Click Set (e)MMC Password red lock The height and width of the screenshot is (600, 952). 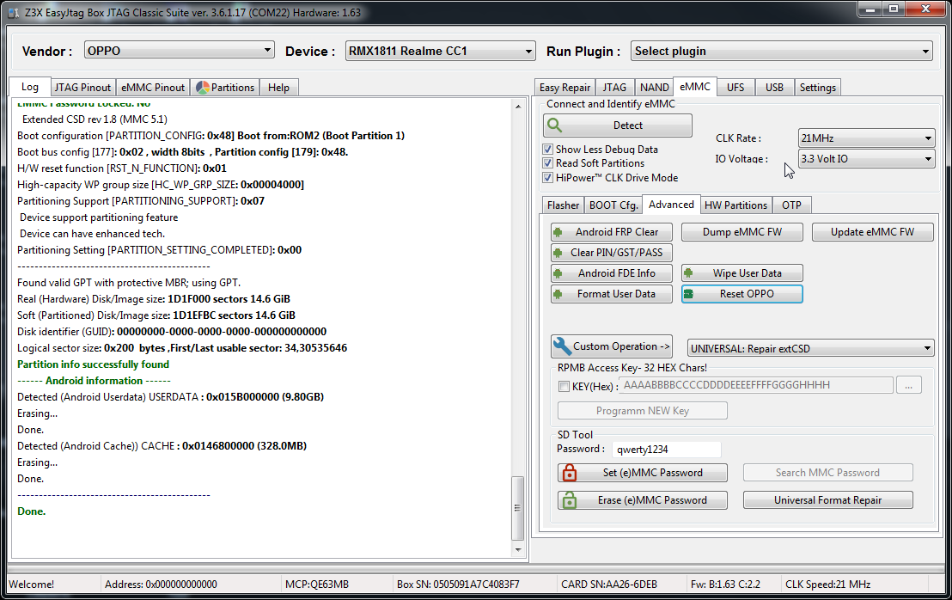point(642,473)
